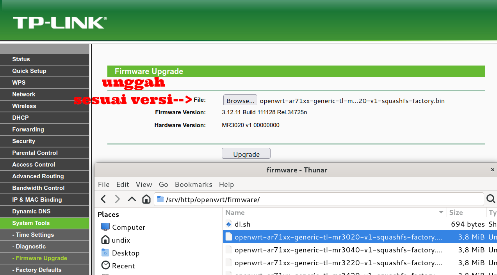Go back in Thunar navigation
The width and height of the screenshot is (497, 275).
click(103, 199)
